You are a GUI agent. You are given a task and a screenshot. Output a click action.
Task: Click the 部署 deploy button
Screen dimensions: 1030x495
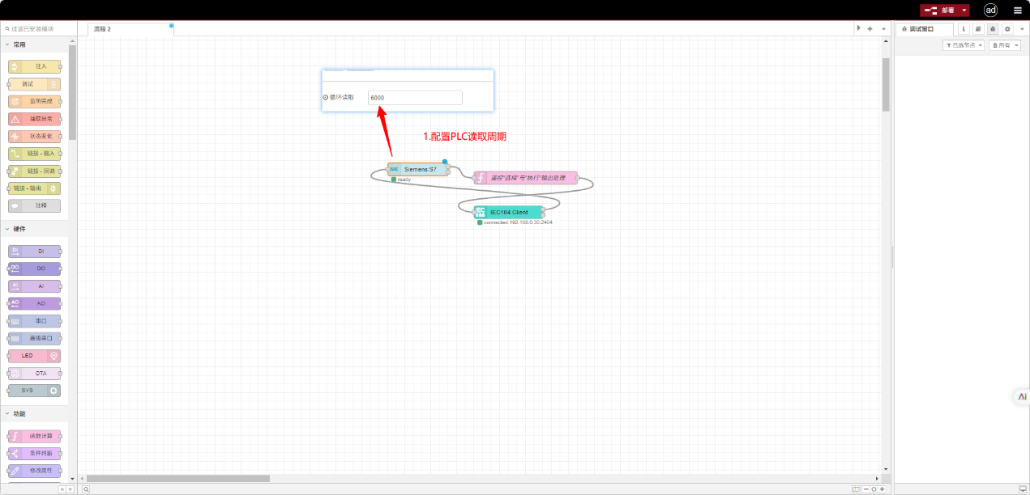pos(940,11)
